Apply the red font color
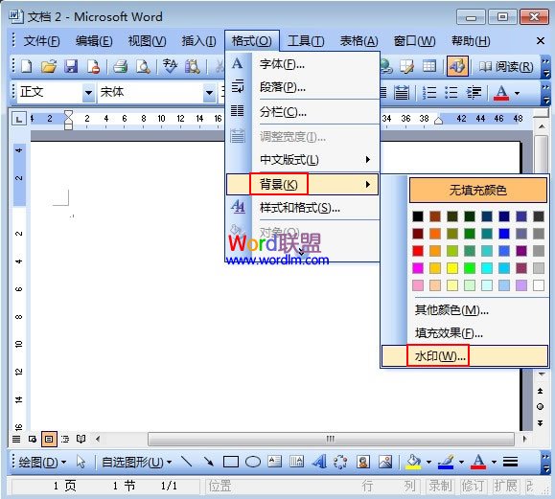 501,93
